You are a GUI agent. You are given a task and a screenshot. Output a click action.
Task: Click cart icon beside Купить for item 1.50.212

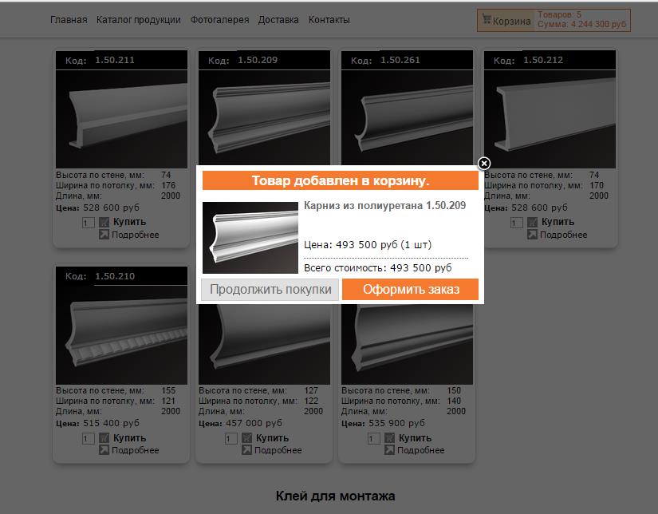(532, 222)
